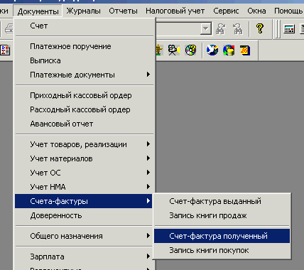The image size is (304, 270).
Task: Click highlighted Счета-фактуры menu item
Action: tap(84, 201)
